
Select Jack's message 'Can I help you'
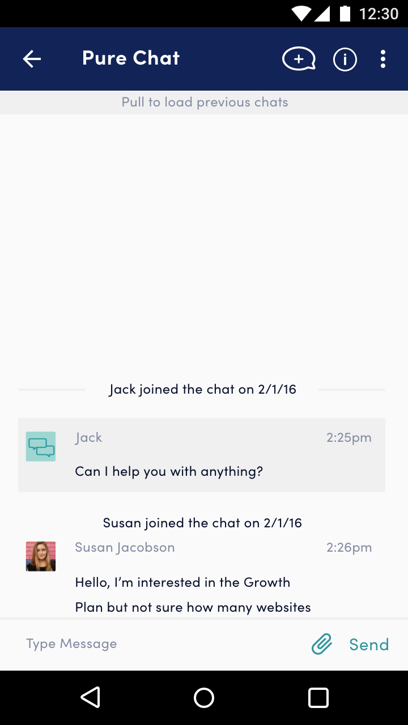coord(169,471)
